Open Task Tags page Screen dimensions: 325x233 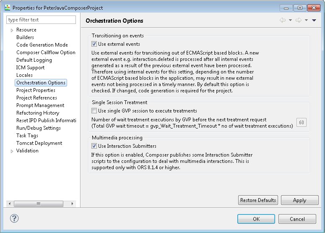(27, 136)
